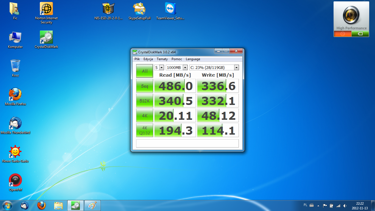Open the Language menu
Viewport: 375px width, 211px height.
pos(193,59)
